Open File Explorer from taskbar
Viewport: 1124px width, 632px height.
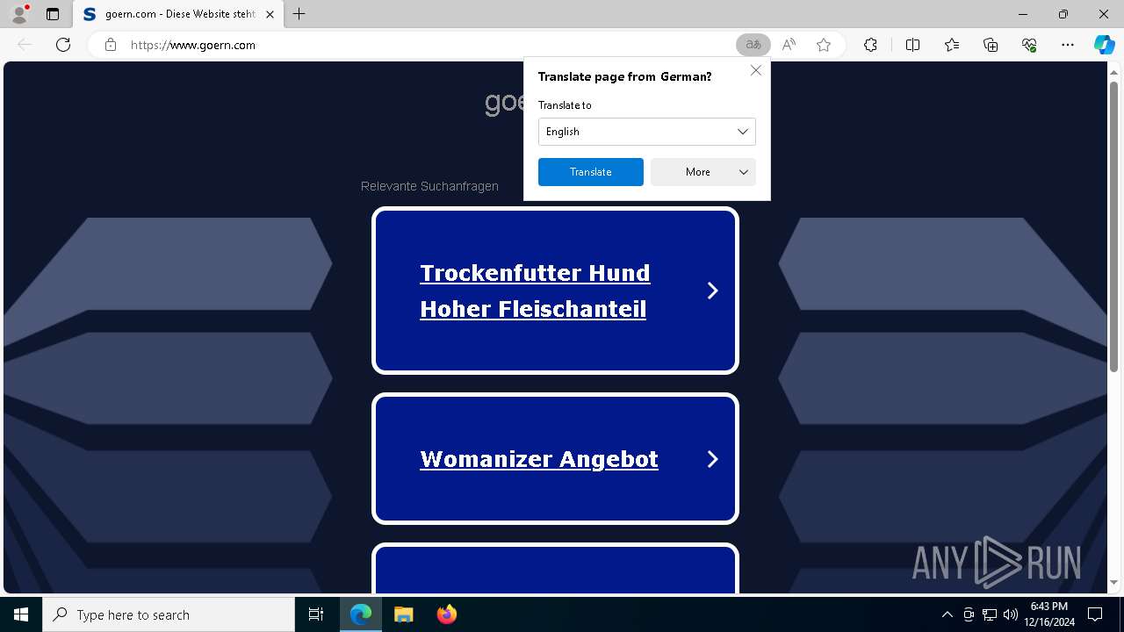coord(403,614)
